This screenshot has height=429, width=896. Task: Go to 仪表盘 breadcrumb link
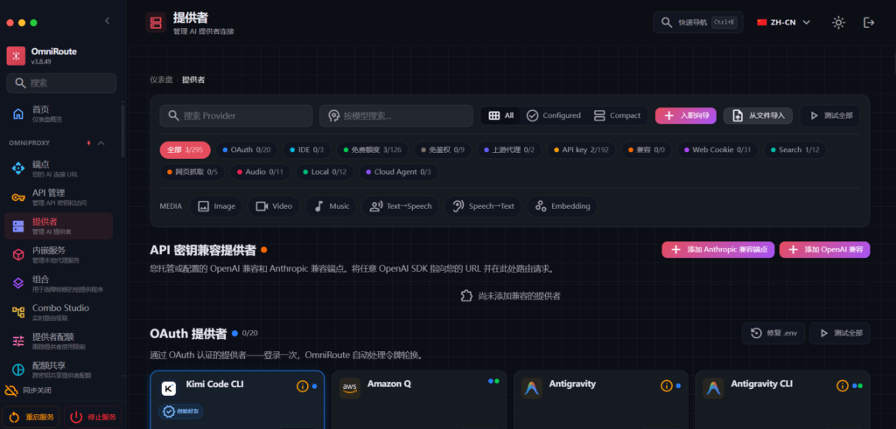(x=161, y=80)
